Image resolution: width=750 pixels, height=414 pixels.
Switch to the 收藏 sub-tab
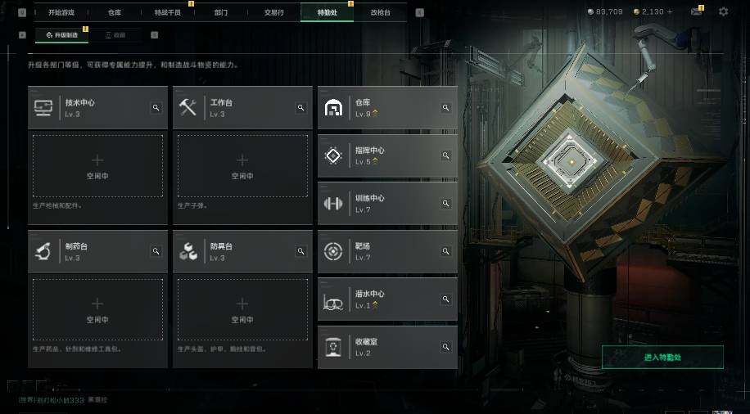click(x=115, y=35)
